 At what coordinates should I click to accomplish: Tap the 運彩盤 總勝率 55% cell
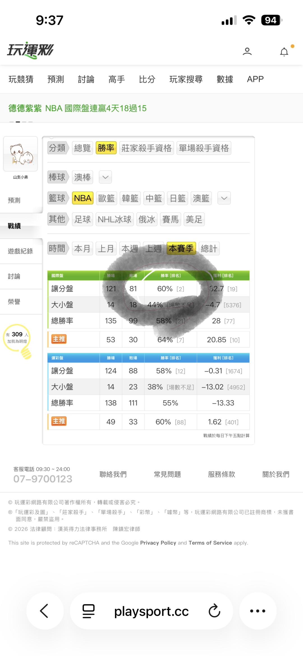tap(171, 403)
